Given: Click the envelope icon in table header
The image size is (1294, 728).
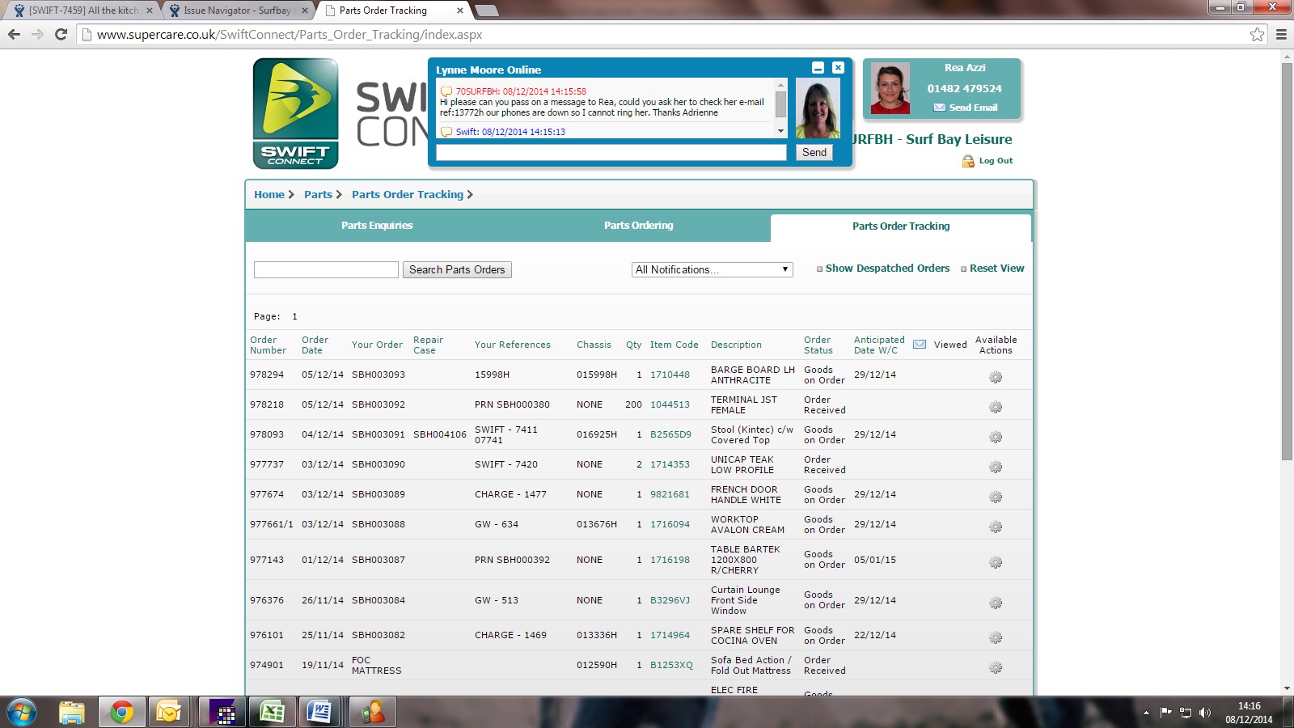Looking at the screenshot, I should tap(920, 345).
